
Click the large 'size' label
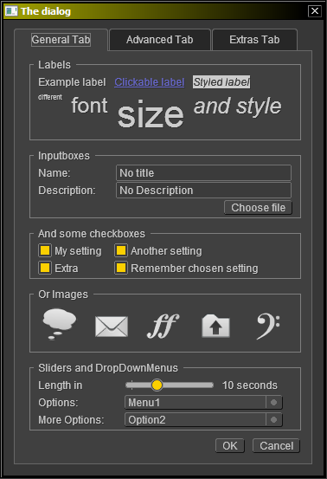(151, 114)
